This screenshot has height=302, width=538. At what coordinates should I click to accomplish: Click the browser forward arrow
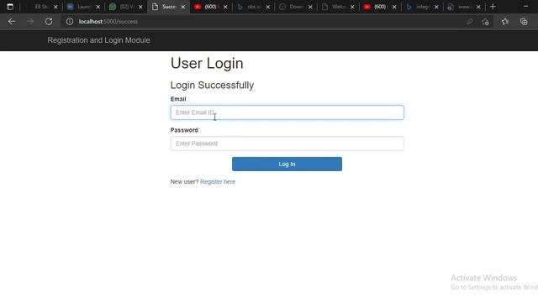tap(30, 22)
